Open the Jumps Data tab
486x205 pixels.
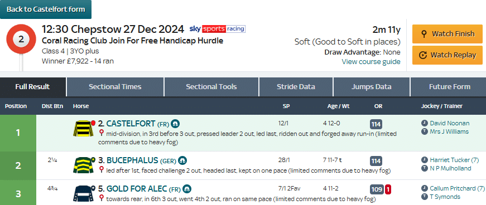click(371, 87)
